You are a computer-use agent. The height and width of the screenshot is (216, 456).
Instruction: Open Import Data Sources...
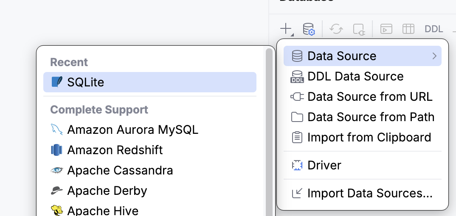tap(362, 194)
